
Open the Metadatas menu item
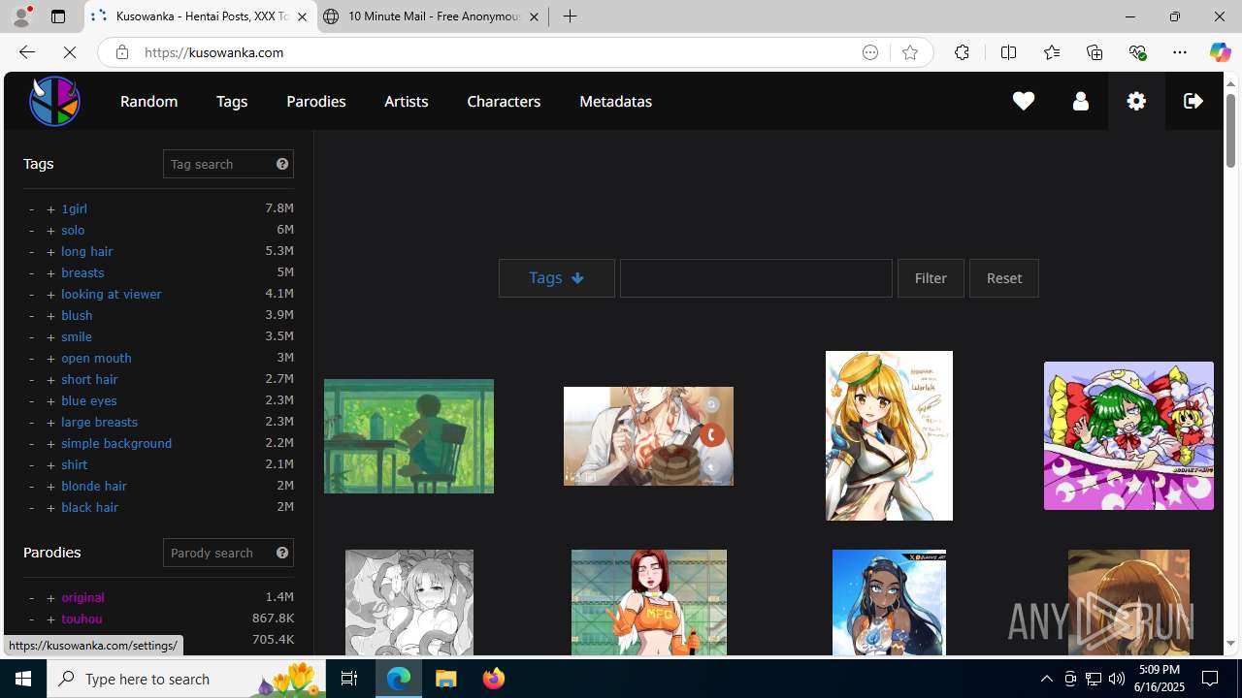(x=615, y=101)
